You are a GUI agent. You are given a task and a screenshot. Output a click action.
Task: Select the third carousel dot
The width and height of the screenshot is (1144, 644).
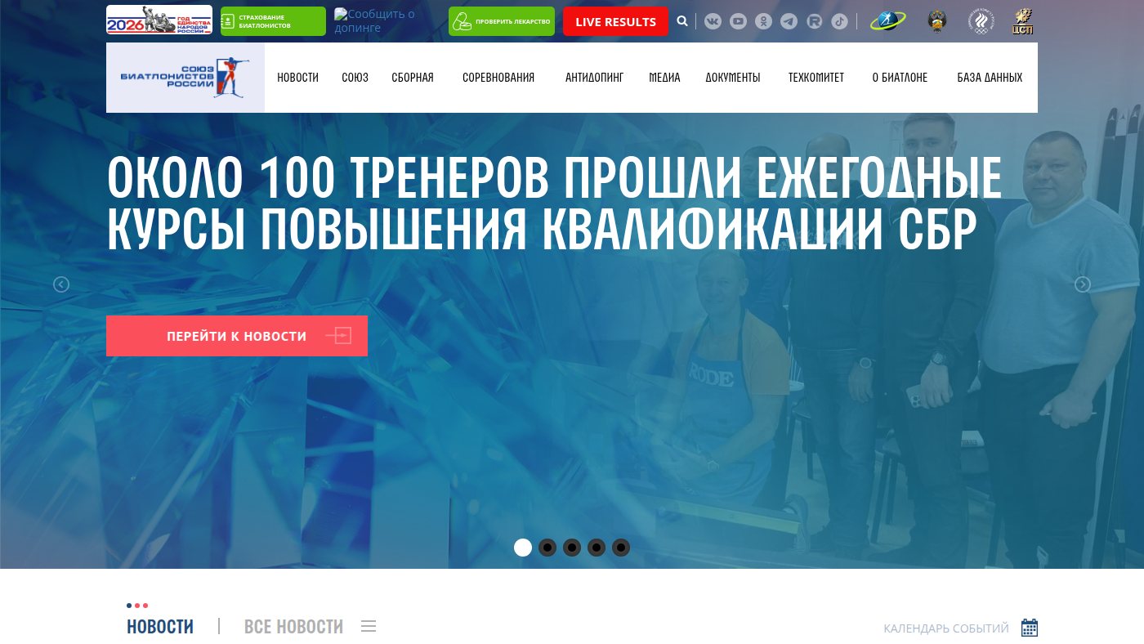pos(572,548)
